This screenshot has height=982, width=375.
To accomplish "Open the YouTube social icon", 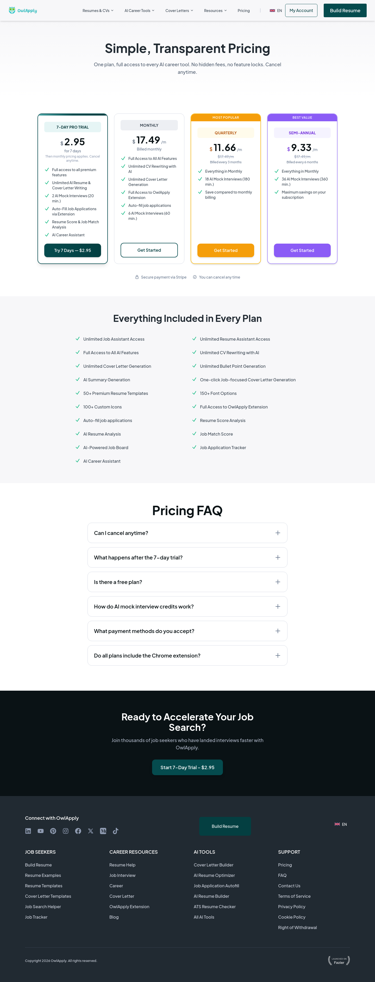I will (x=41, y=831).
